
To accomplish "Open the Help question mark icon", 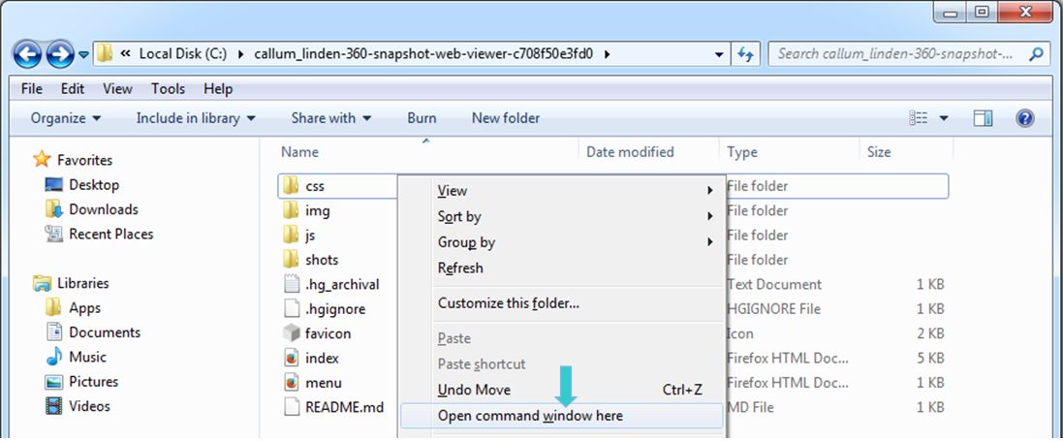I will coord(1024,118).
